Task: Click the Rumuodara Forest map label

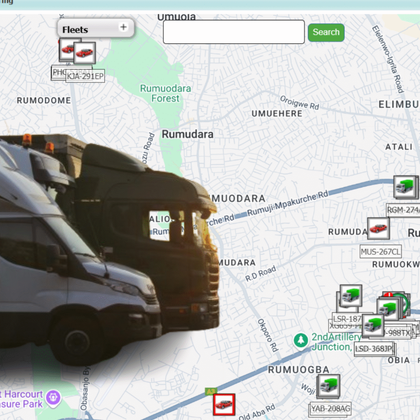Action: click(x=166, y=94)
